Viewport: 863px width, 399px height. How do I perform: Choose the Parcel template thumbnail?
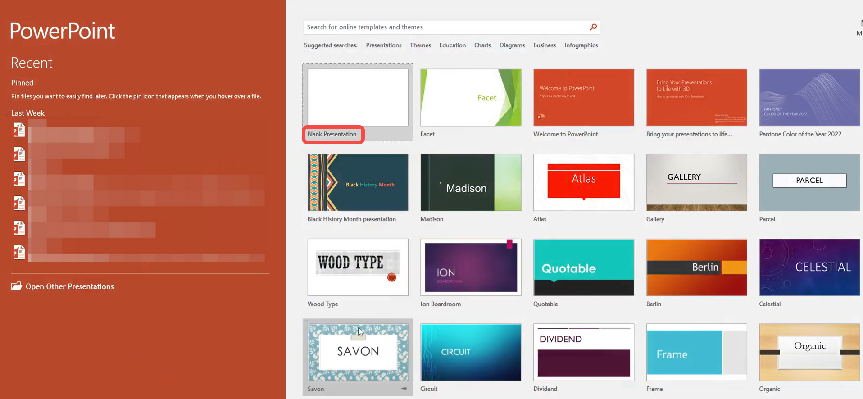click(809, 182)
